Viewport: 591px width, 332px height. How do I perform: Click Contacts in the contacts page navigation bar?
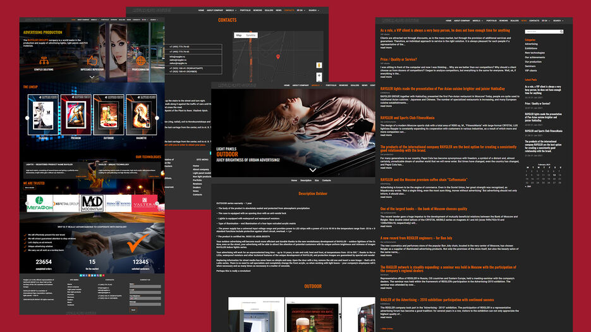(289, 10)
